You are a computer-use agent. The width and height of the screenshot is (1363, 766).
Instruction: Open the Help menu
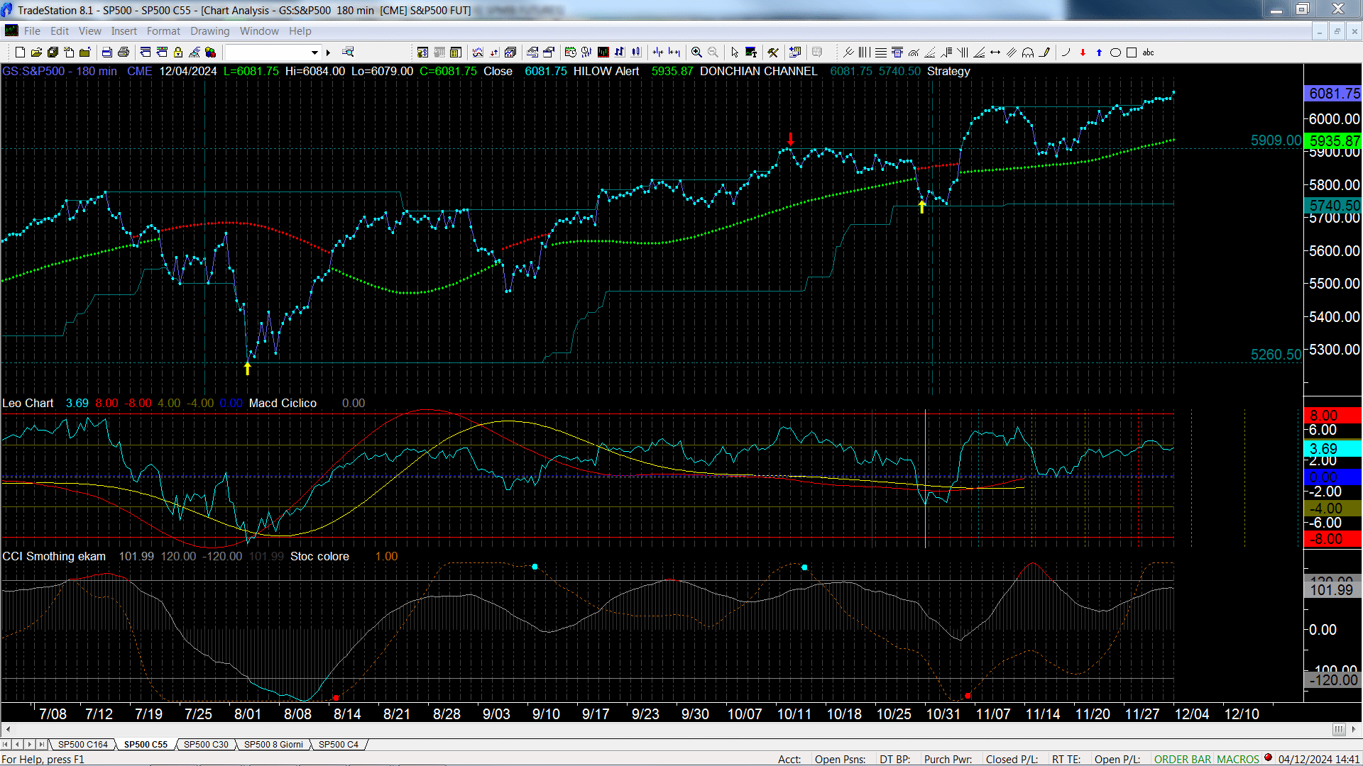(300, 31)
